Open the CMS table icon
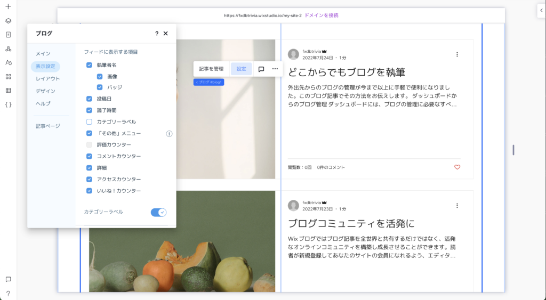546x300 pixels. coord(9,91)
